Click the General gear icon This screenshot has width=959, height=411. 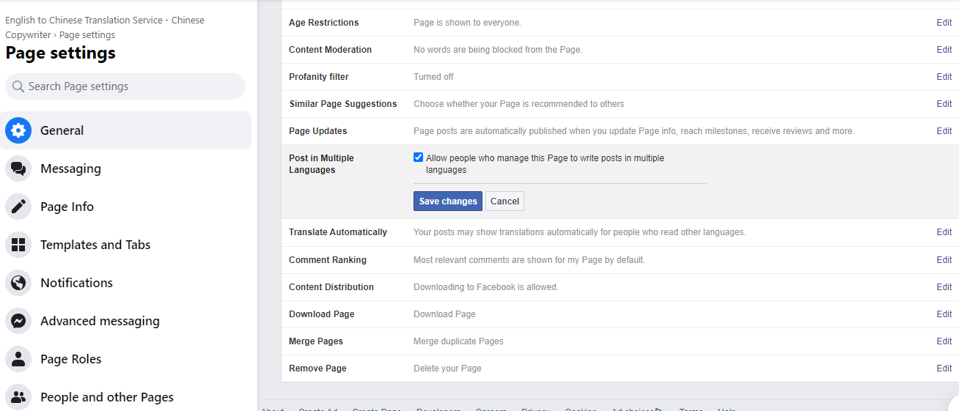coord(18,130)
